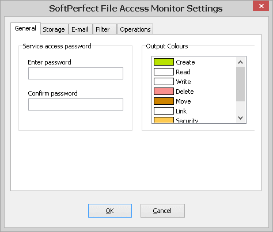Click the green Create colour swatch
This screenshot has width=273, height=232.
click(164, 62)
